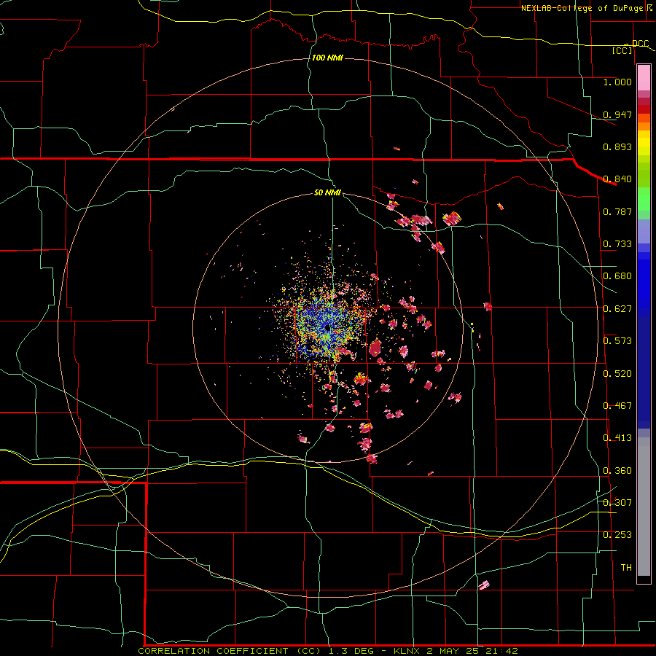Click the 0.893 legend value
Image resolution: width=656 pixels, height=656 pixels.
point(617,147)
